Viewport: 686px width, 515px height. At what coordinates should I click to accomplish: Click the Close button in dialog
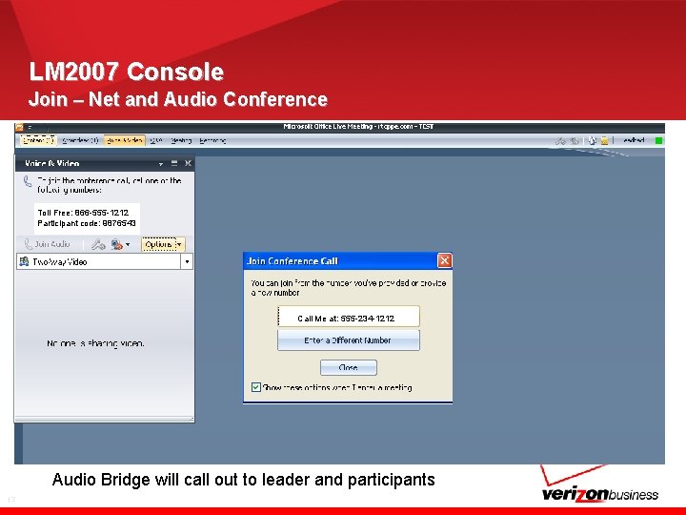[349, 368]
